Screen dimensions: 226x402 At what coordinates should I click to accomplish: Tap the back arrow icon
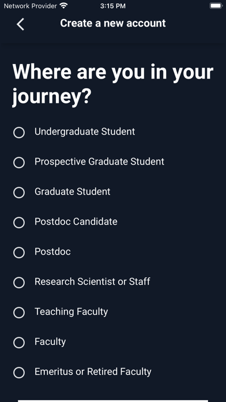pyautogui.click(x=20, y=24)
